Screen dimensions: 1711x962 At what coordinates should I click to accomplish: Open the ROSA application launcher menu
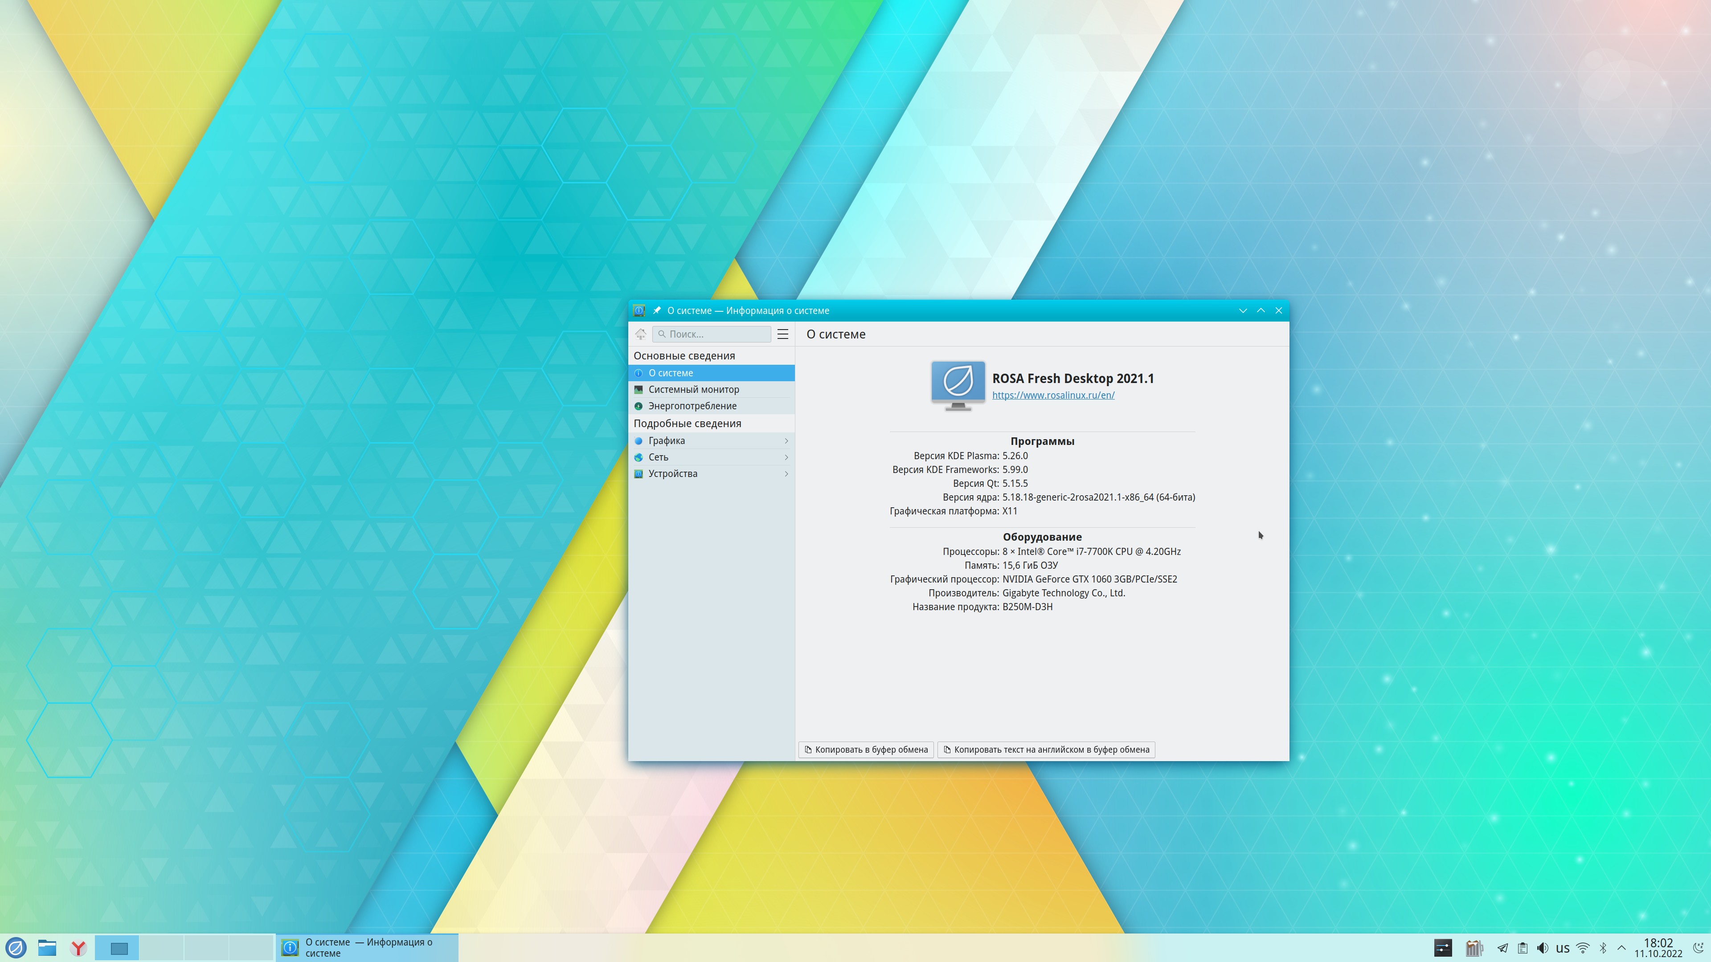[16, 947]
